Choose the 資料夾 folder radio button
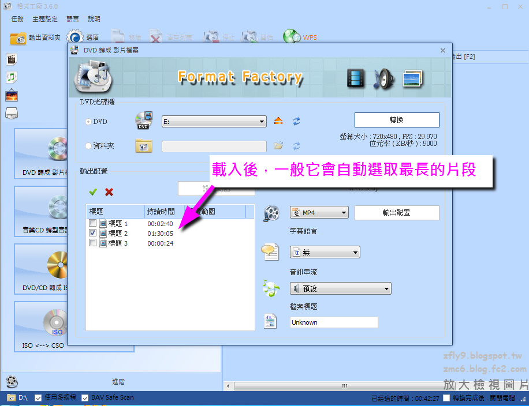 88,146
